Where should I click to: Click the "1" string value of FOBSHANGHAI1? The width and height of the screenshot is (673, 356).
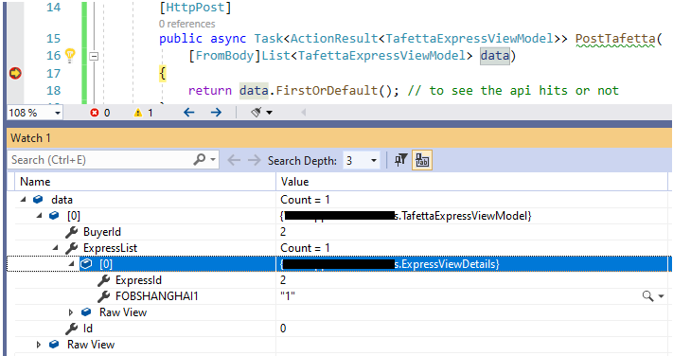click(x=288, y=296)
